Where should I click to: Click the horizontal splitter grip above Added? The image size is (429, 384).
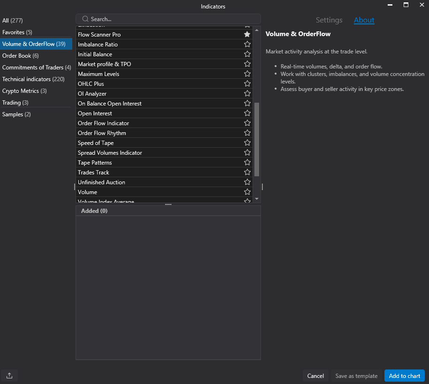tap(168, 204)
